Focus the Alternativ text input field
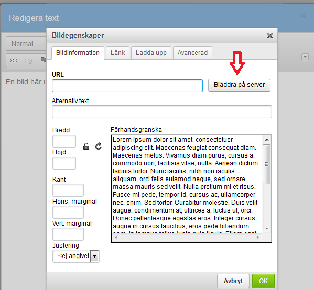This screenshot has width=314, height=290. [162, 112]
